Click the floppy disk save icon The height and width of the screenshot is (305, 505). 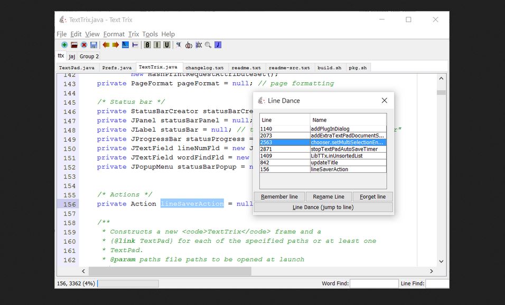click(x=93, y=45)
